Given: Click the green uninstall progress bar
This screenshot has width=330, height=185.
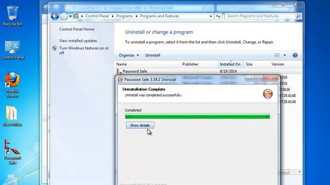Looking at the screenshot, I should [197, 116].
